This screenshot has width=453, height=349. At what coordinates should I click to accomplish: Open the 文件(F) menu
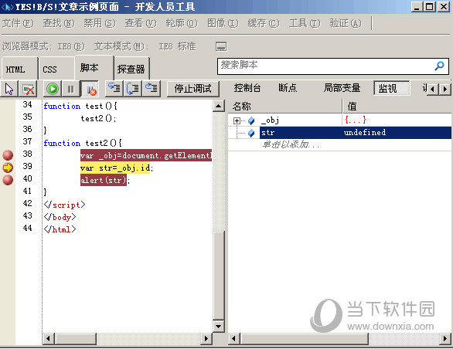(x=18, y=23)
